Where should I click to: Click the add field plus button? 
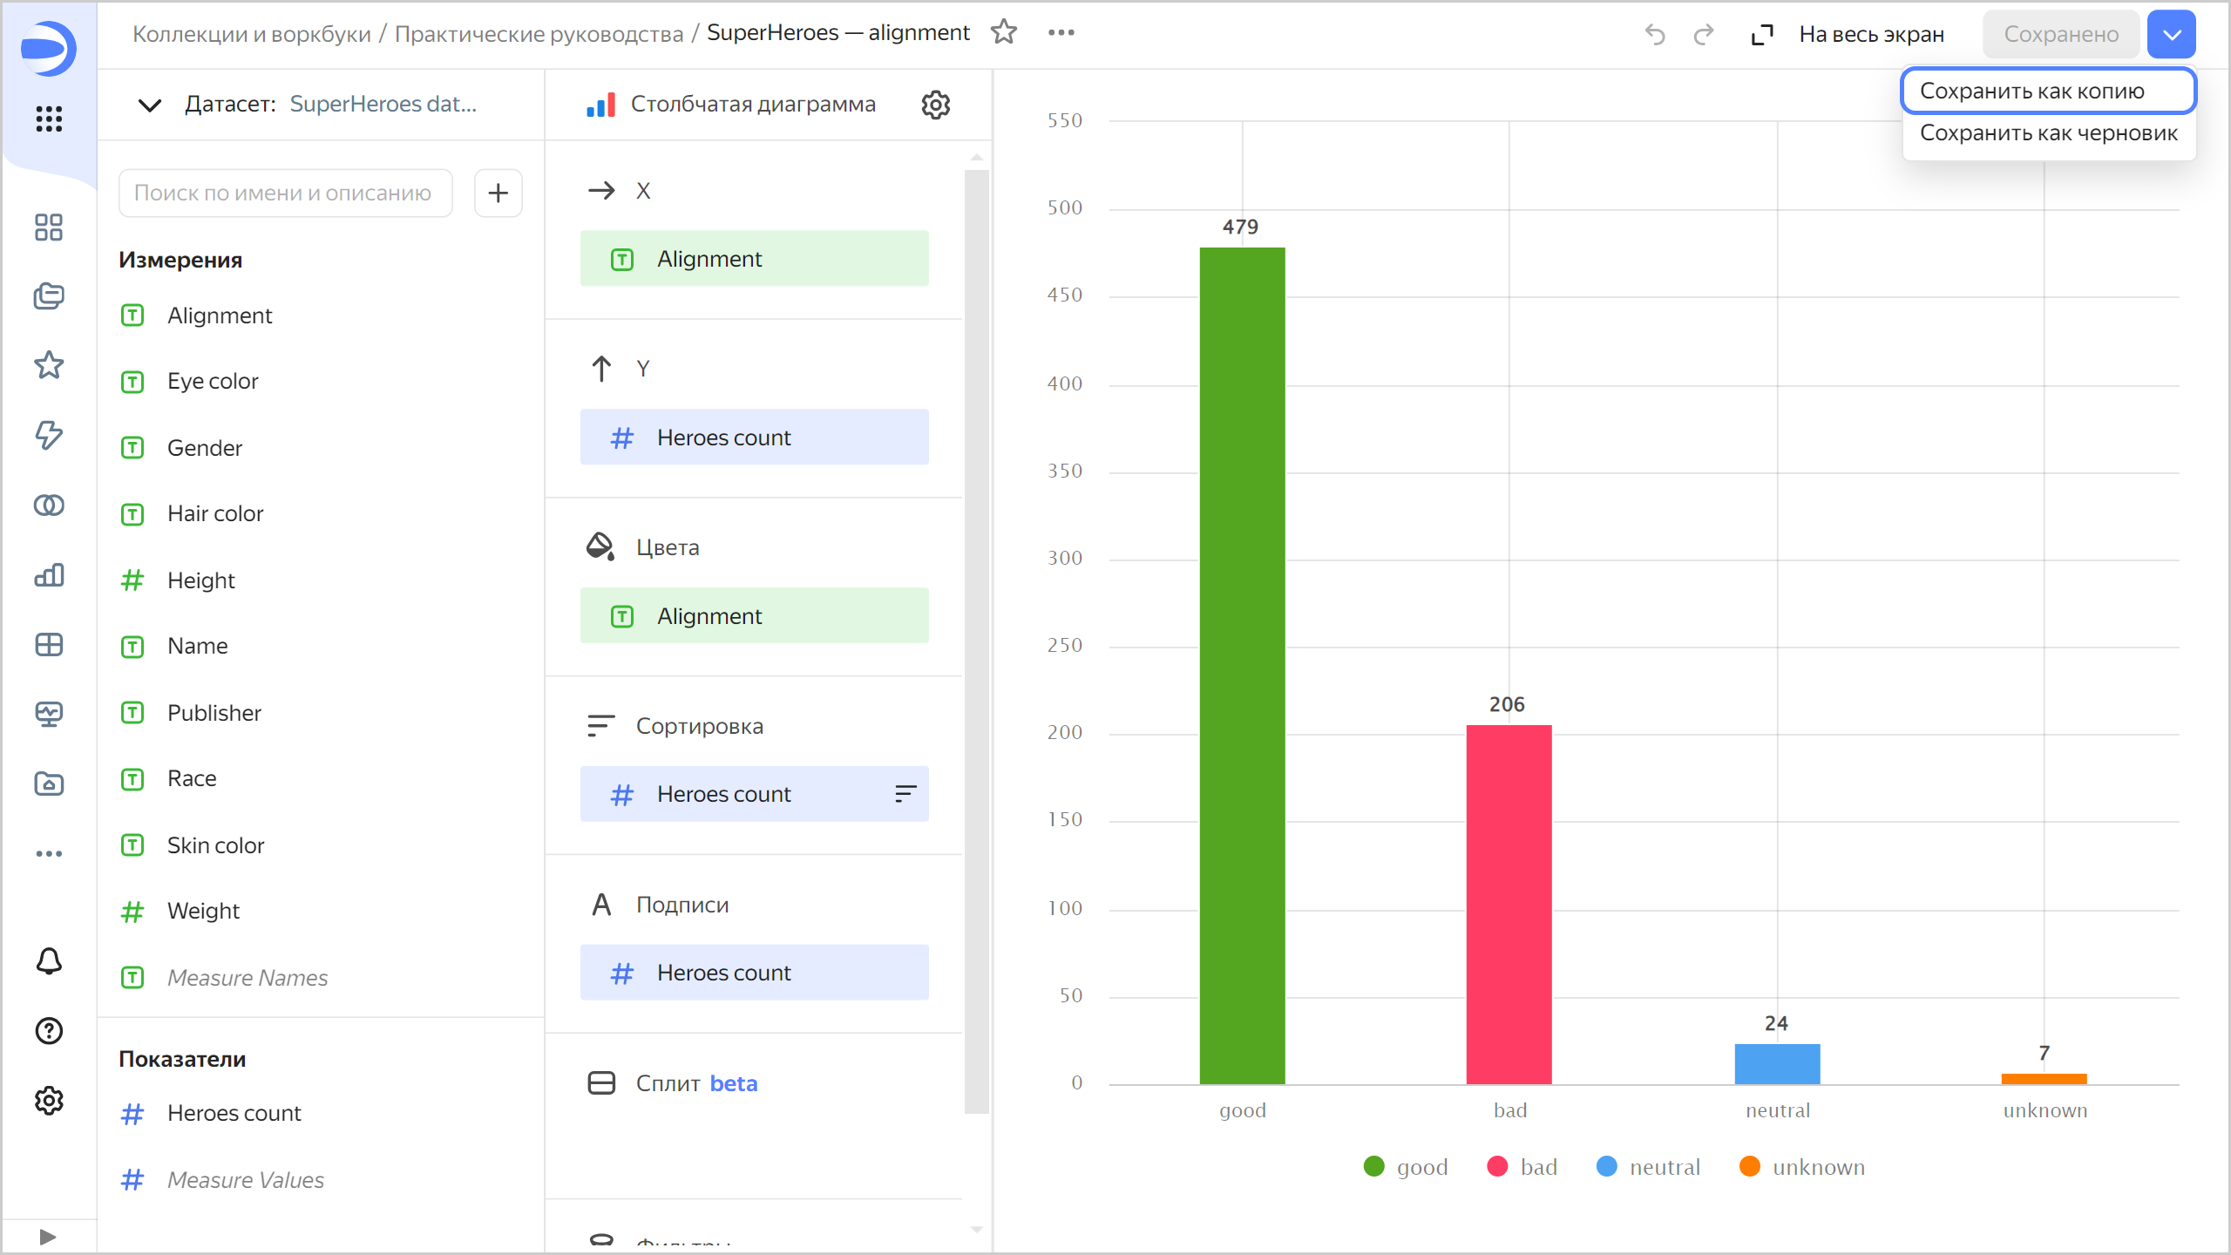(x=498, y=193)
